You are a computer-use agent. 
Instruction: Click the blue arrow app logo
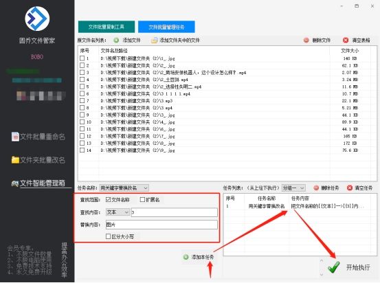point(37,19)
